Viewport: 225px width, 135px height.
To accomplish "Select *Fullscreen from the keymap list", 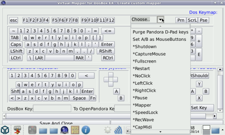I will (x=144, y=61).
